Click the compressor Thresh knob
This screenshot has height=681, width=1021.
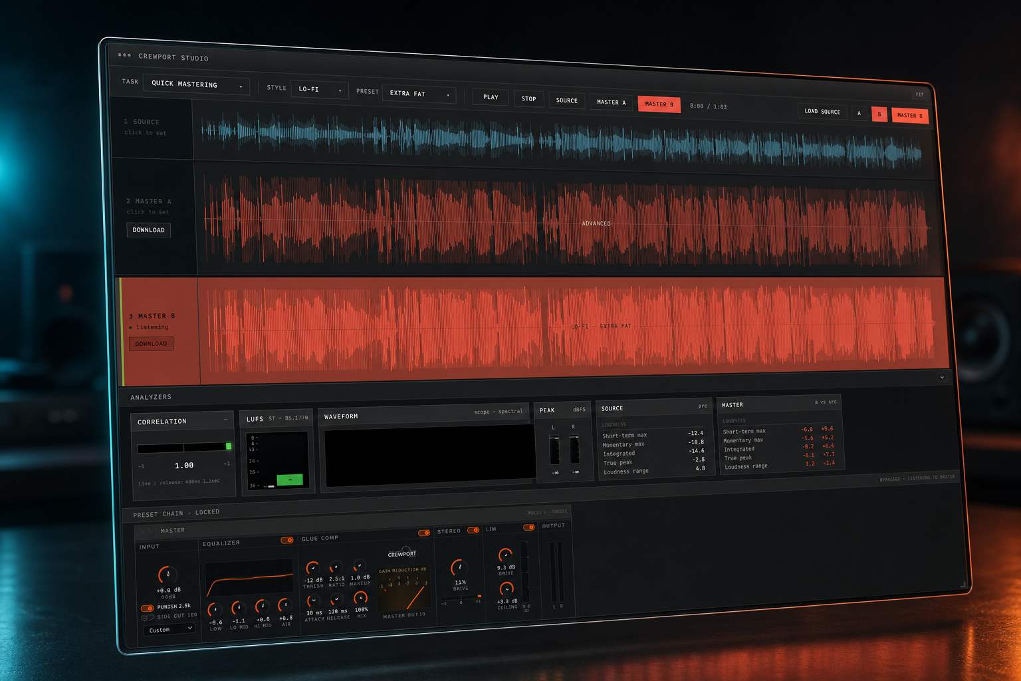[x=312, y=569]
